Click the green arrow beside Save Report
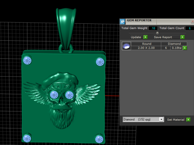This screenshot has width=194, height=145. point(182,37)
